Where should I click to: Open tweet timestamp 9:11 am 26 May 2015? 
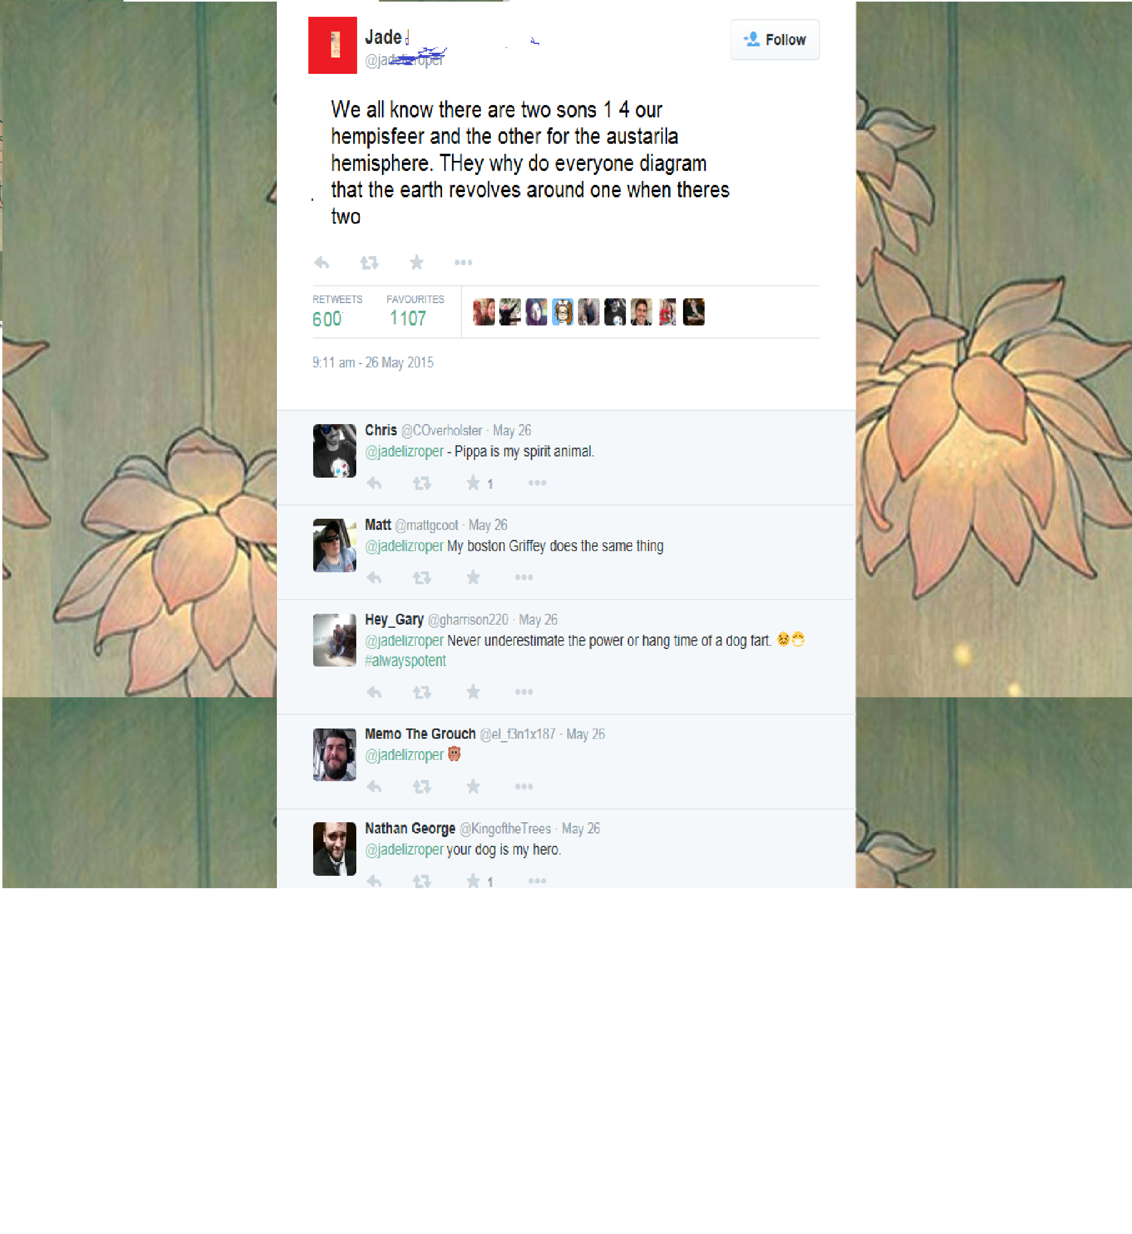pos(372,363)
